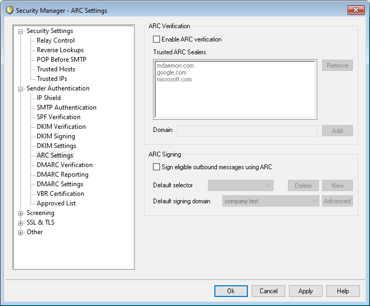Image resolution: width=370 pixels, height=306 pixels.
Task: Click the Domain text field
Action: (247, 130)
